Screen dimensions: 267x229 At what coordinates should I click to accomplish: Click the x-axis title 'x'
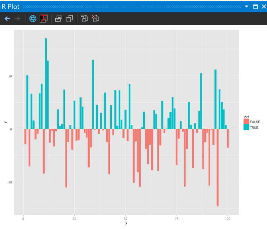click(x=126, y=223)
